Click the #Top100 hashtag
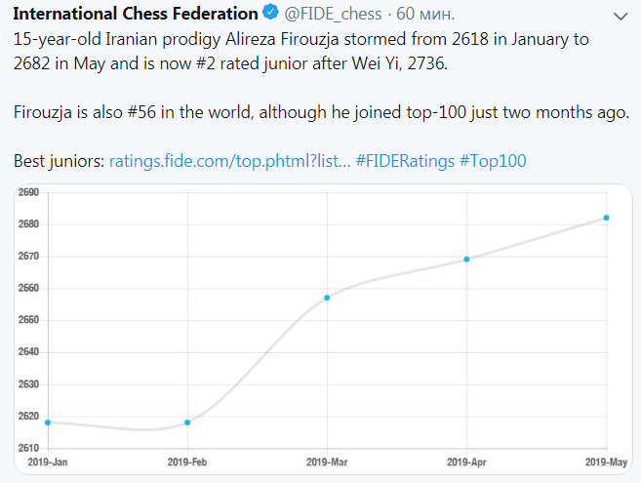The height and width of the screenshot is (483, 641). (493, 160)
